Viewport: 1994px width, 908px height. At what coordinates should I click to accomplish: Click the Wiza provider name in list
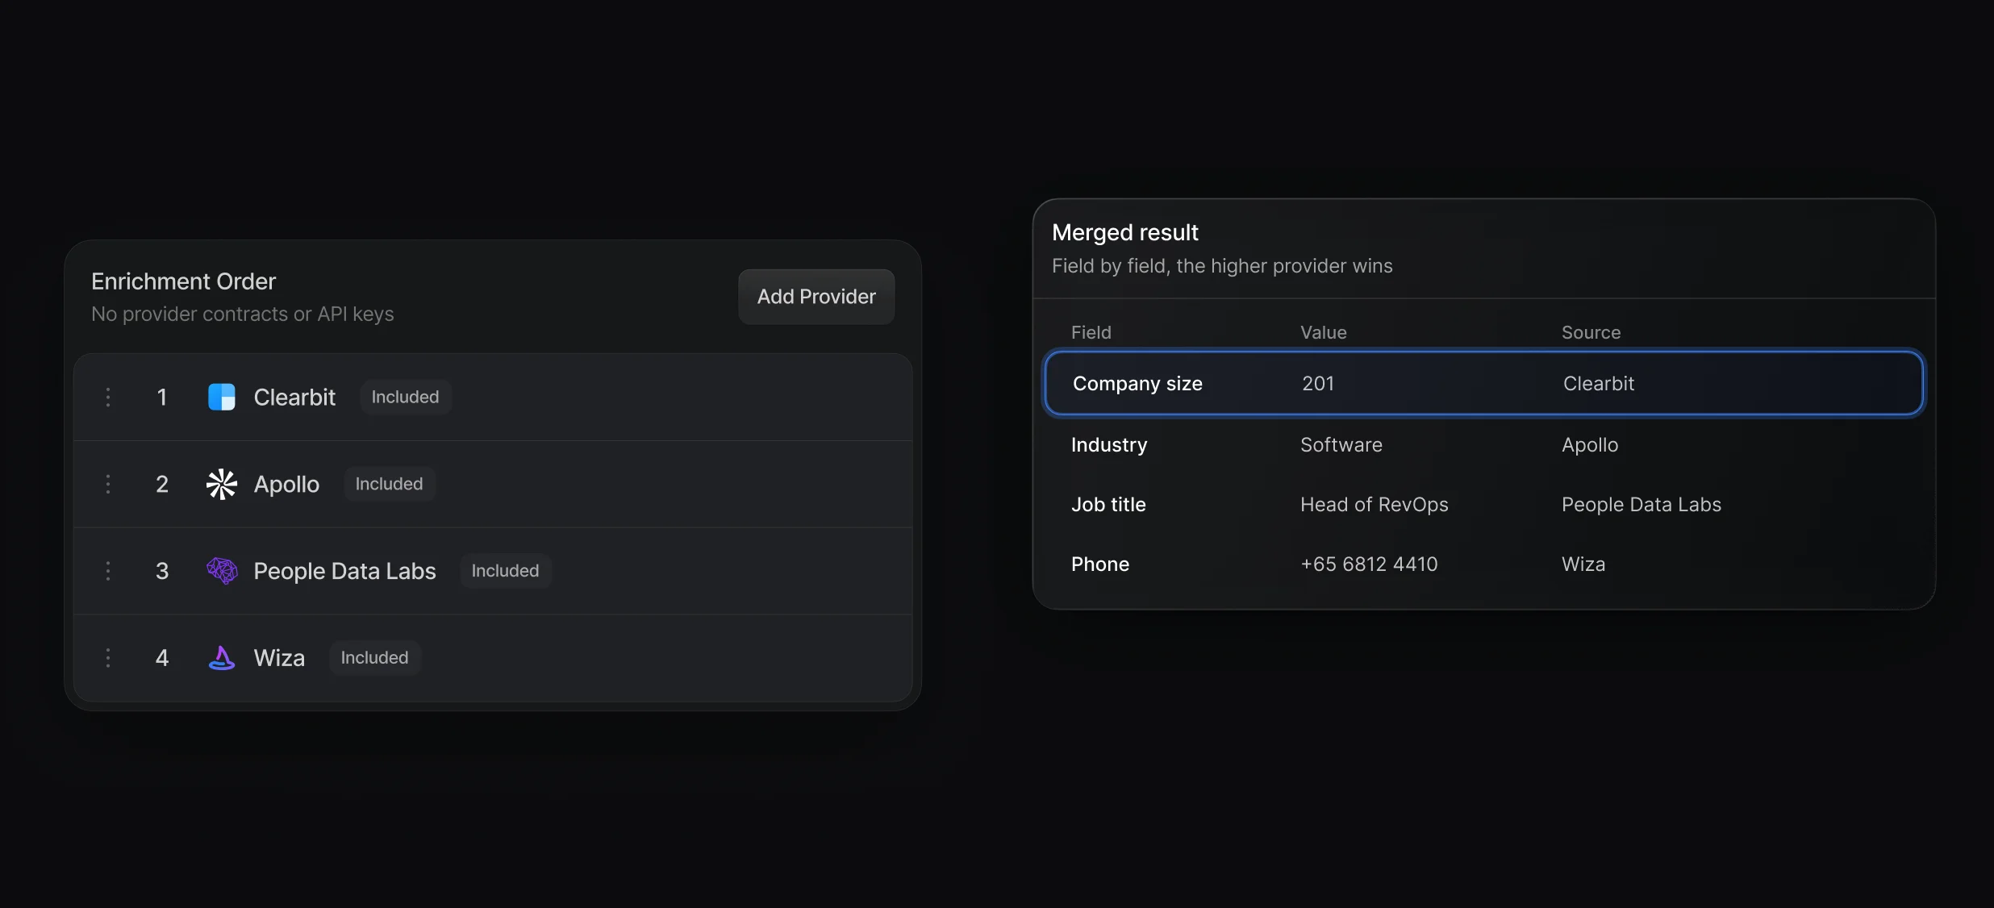[x=279, y=658]
